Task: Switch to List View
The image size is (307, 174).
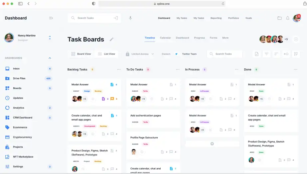Action: coord(106,54)
